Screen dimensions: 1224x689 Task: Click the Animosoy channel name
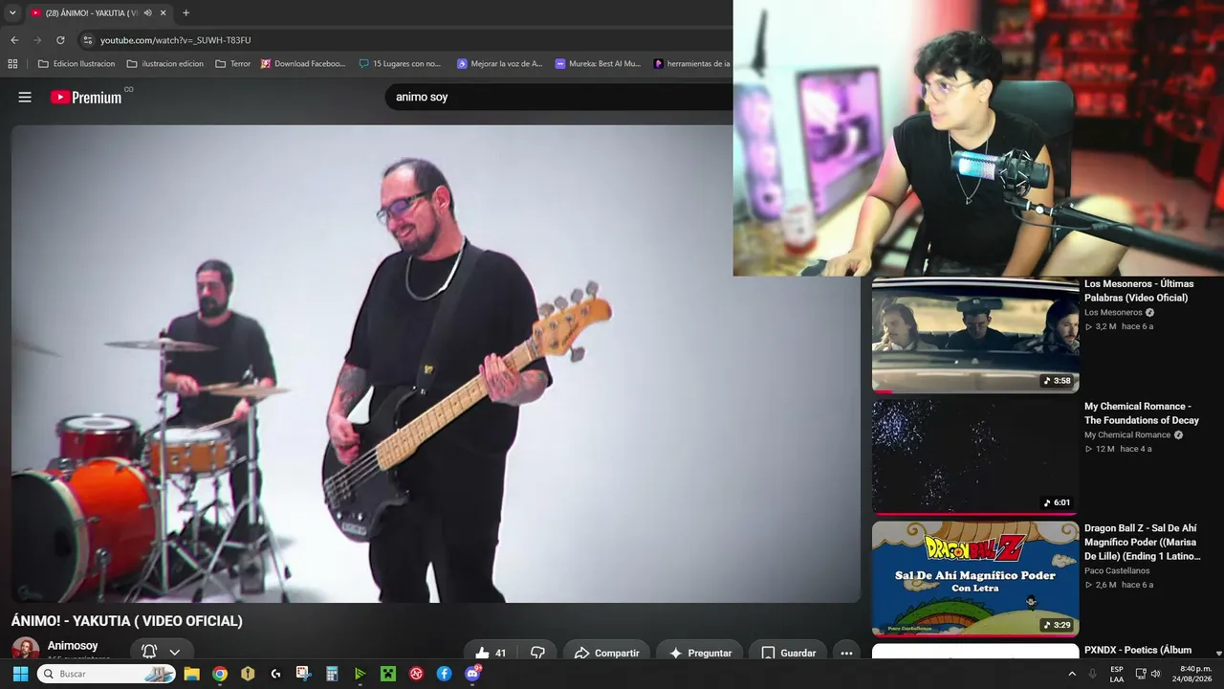73,646
